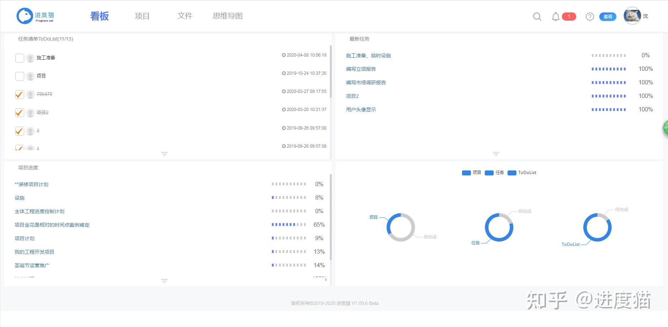Viewport: 668px width, 327px height.
Task: Click the ToDoList panel vertical scrollbar
Action: click(x=331, y=71)
